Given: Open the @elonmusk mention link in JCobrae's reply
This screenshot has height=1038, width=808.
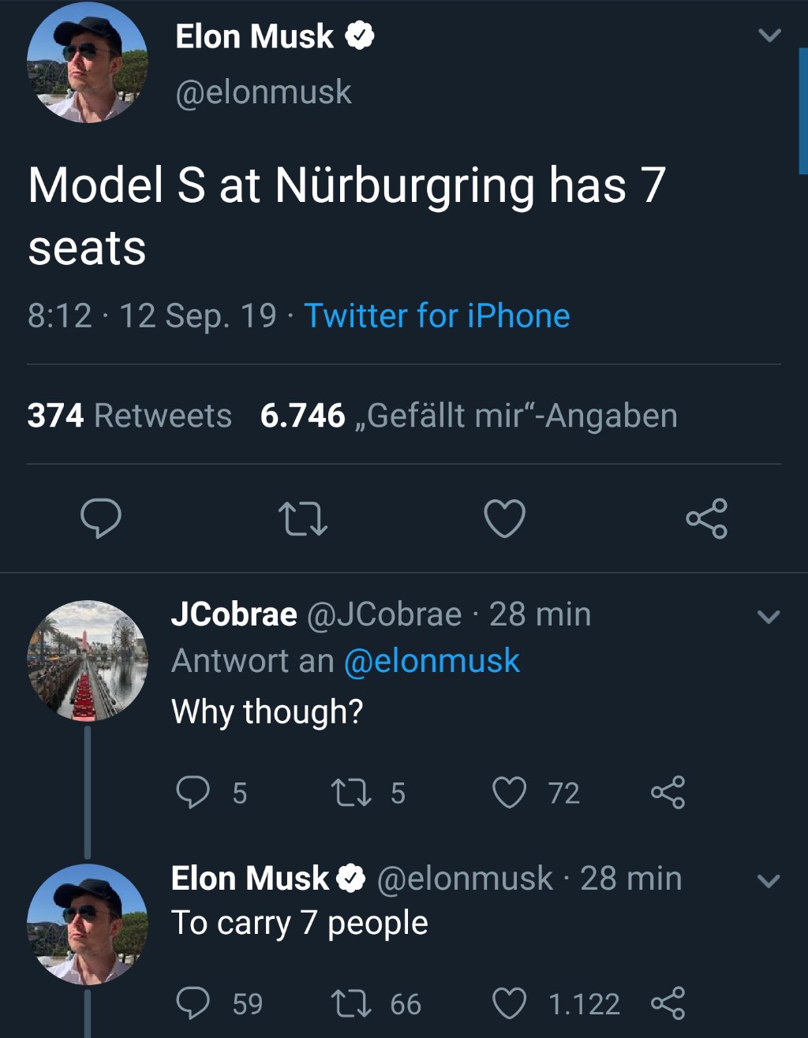Looking at the screenshot, I should point(432,661).
